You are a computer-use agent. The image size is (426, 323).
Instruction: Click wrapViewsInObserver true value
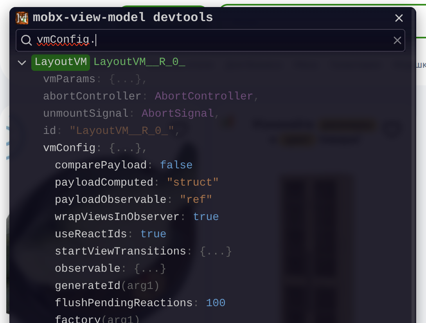[206, 217]
